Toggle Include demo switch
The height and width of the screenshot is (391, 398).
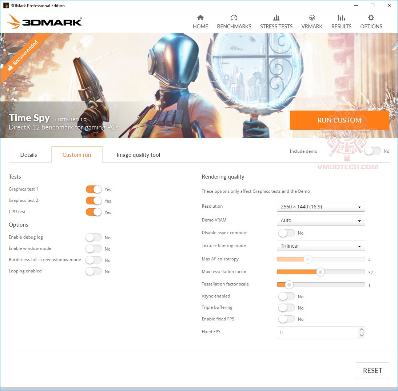(x=373, y=151)
